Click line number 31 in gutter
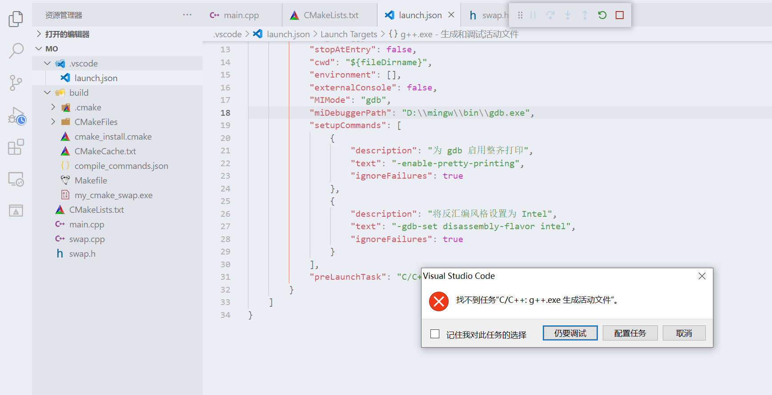772x395 pixels. click(x=226, y=277)
